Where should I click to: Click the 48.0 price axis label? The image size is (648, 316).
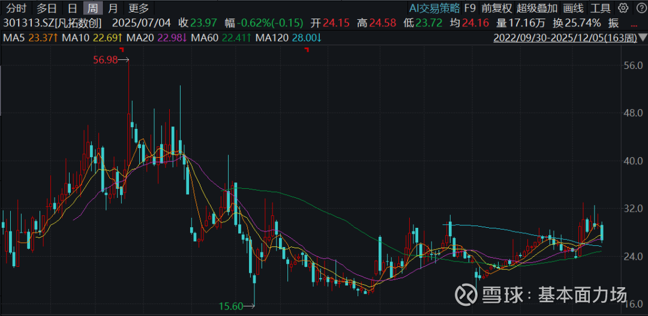point(633,113)
